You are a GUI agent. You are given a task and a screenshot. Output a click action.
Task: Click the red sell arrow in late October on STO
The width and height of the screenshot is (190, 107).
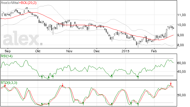(63, 85)
